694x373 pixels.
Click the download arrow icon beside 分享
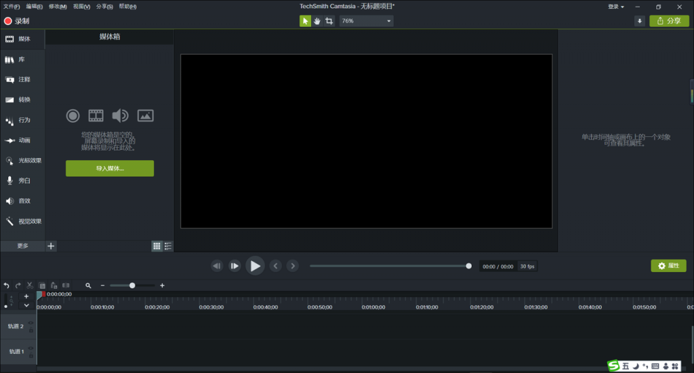pyautogui.click(x=640, y=21)
